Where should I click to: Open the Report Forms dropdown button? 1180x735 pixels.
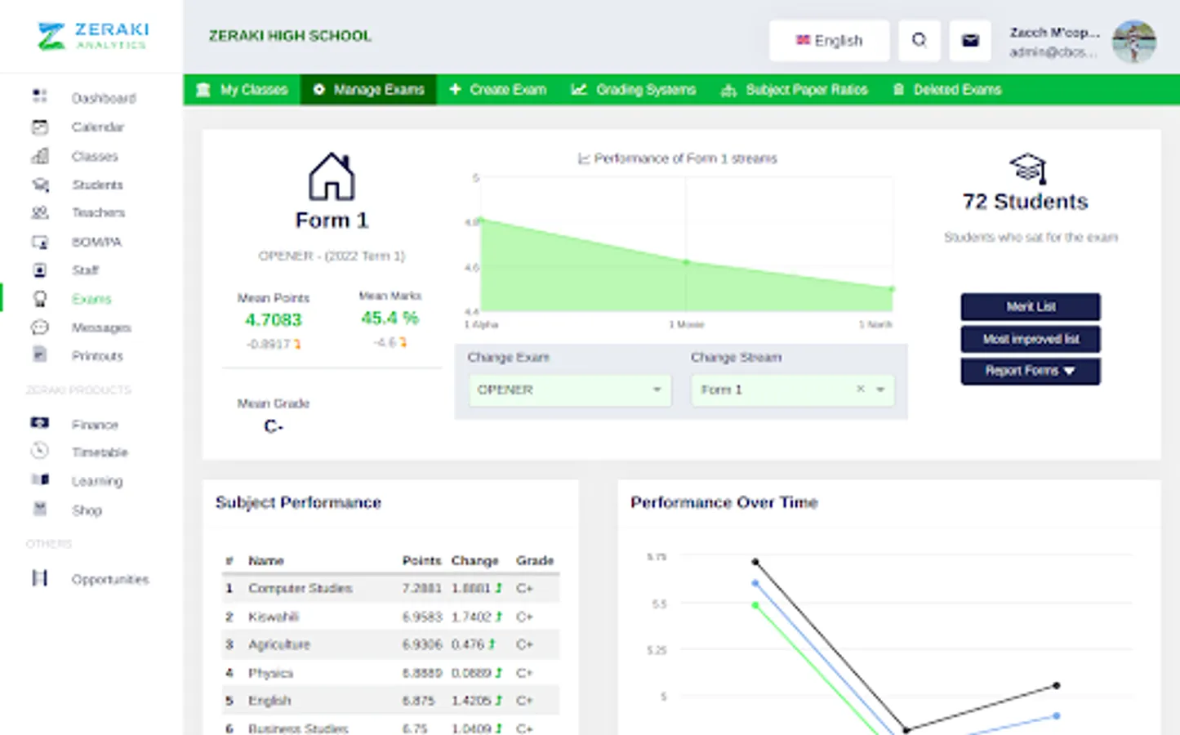(1030, 371)
